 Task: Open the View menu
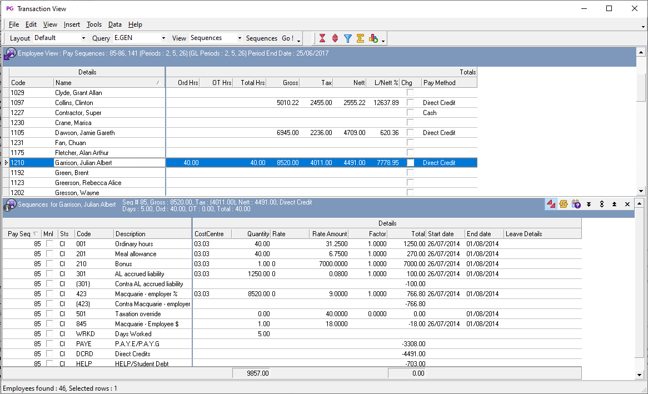click(50, 24)
